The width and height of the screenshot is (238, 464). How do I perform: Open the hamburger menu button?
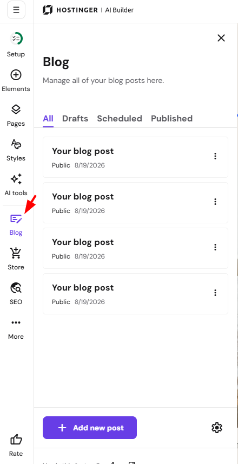click(16, 10)
